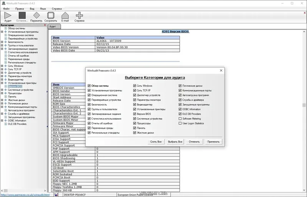Select Версия BIOS tree item
This screenshot has height=197, width=307.
15,86
